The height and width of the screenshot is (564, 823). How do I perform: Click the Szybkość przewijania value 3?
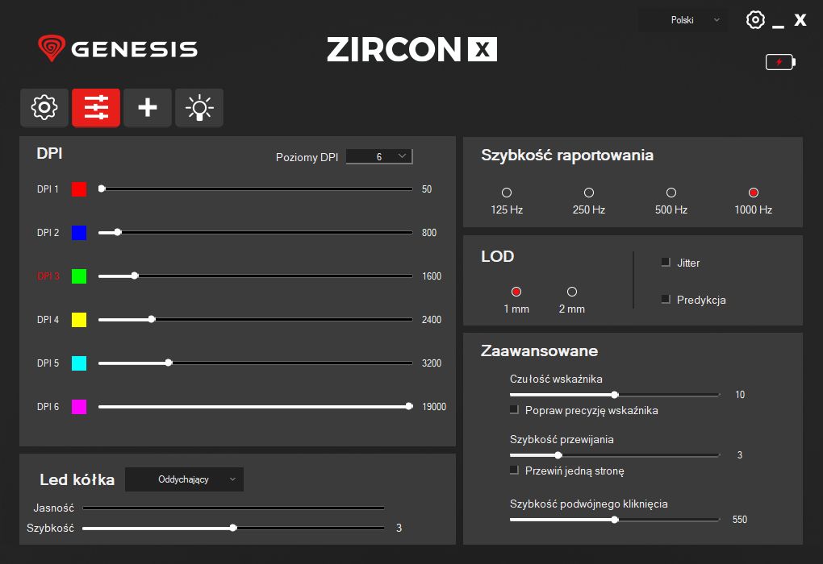(740, 455)
